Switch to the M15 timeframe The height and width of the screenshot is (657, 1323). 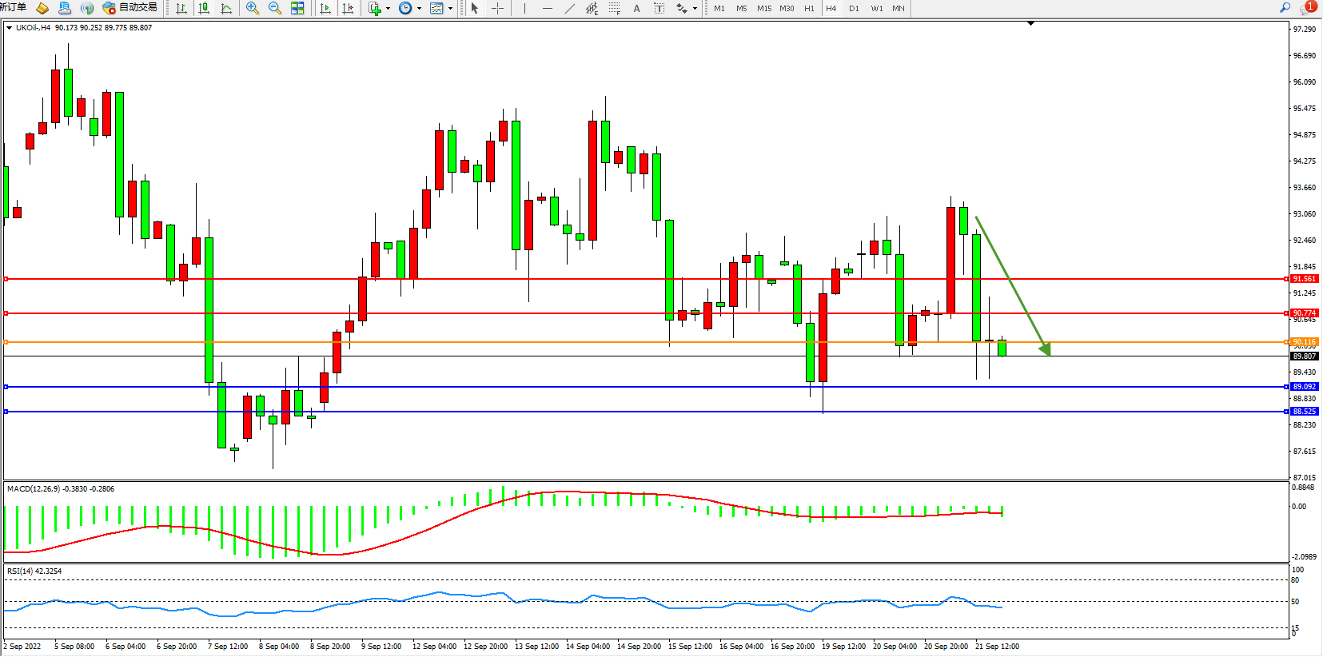[764, 8]
